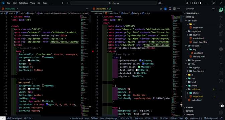The image size is (225, 120).
Task: Open the Source Control view
Action: pyautogui.click(x=221, y=18)
